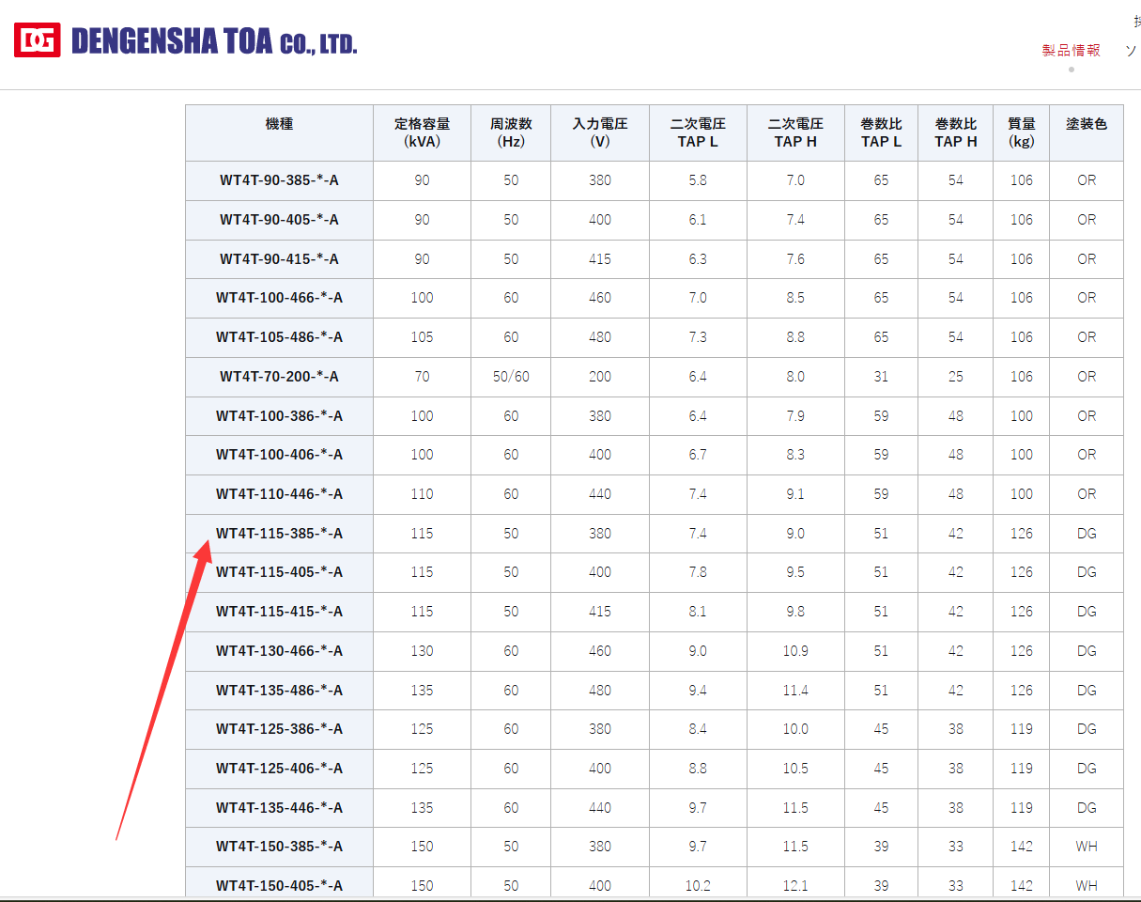This screenshot has height=902, width=1141.
Task: Click model WT4T-100-466-*-A cell
Action: [279, 298]
